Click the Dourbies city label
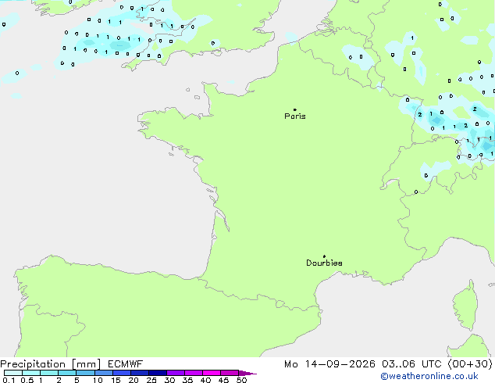The height and width of the screenshot is (383, 495). point(324,263)
